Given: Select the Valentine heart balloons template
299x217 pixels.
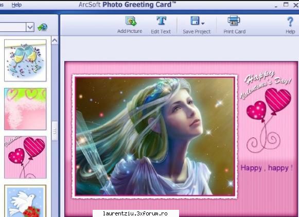Looking at the screenshot, I should 25,157.
